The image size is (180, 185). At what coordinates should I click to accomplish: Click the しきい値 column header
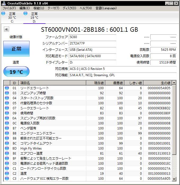(134, 83)
